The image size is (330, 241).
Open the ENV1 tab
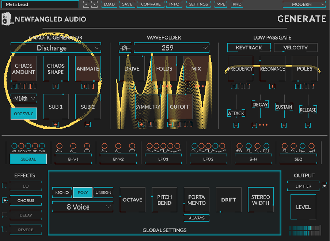(x=73, y=159)
